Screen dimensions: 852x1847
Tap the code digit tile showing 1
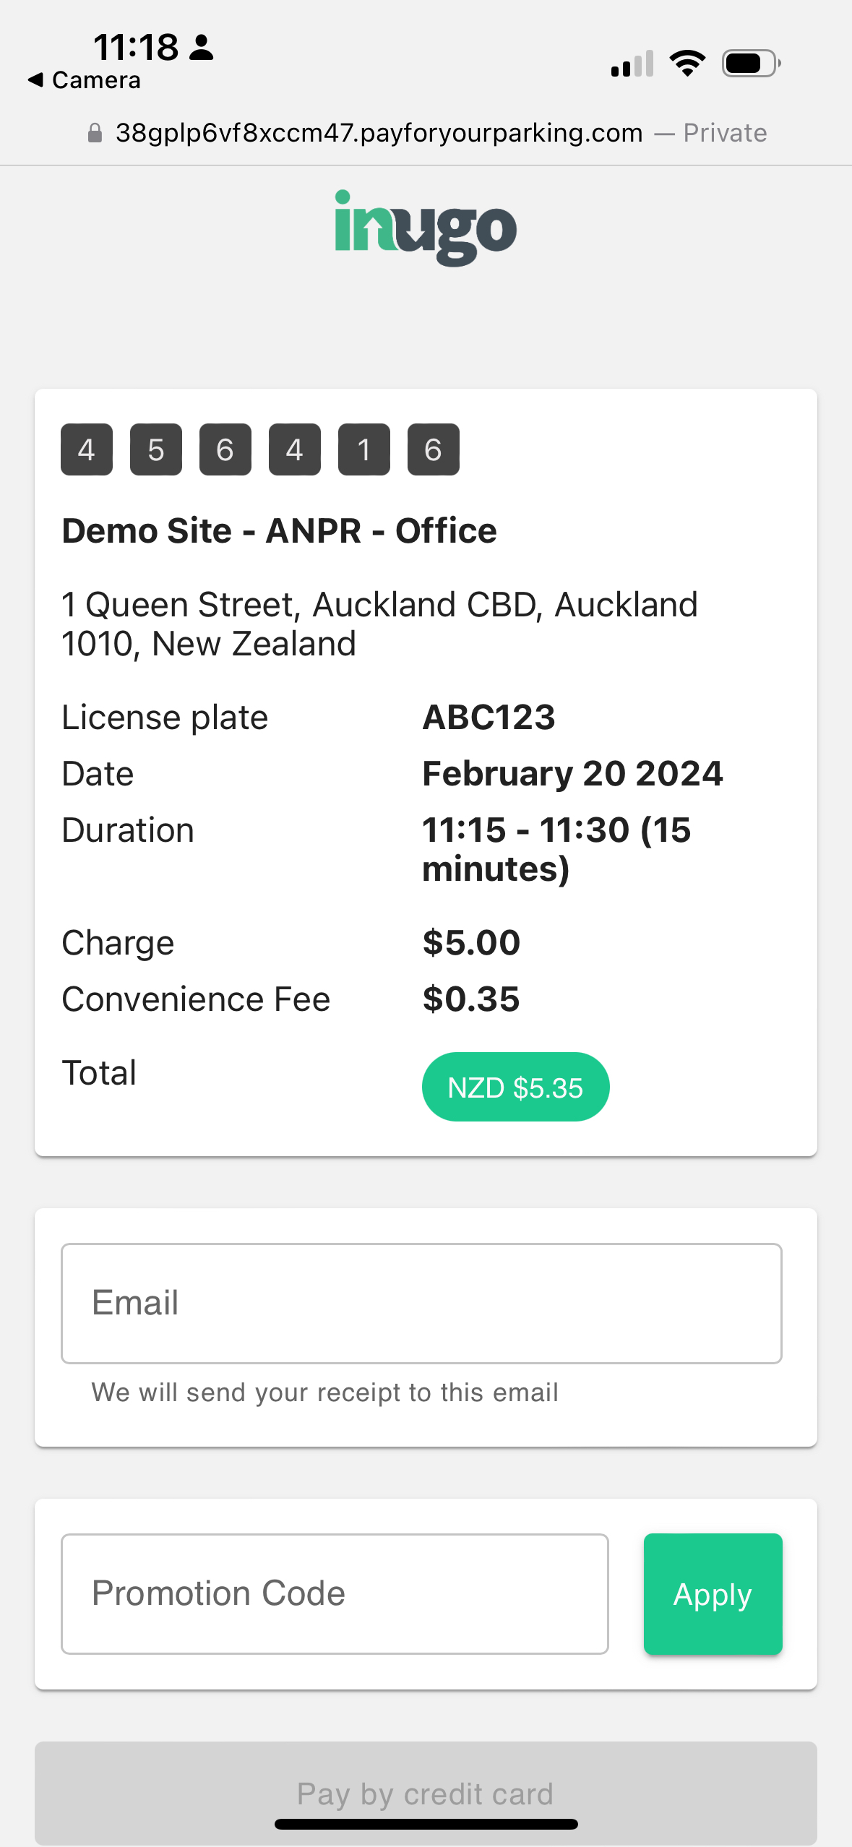(364, 449)
